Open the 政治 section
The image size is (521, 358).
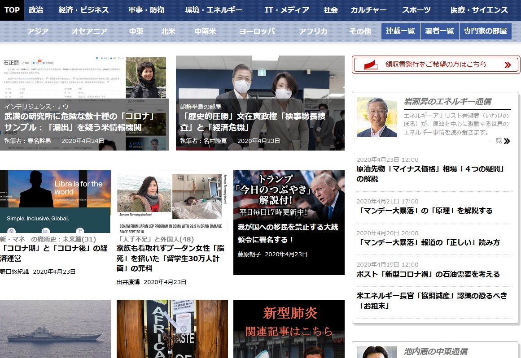pos(36,10)
